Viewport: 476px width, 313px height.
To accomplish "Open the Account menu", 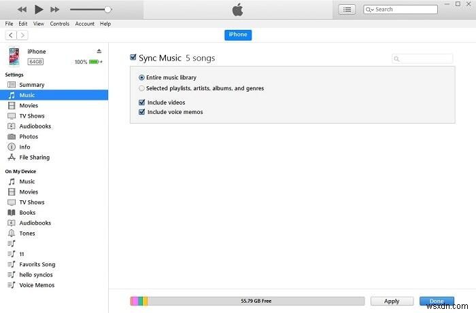I will coord(85,24).
